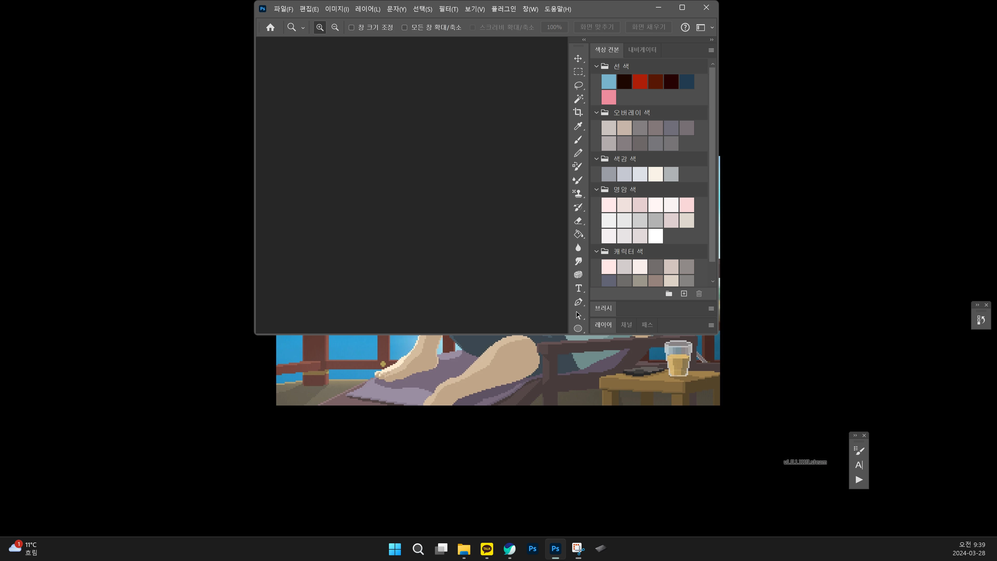
Task: Open the workspace switcher dropdown arrow
Action: pyautogui.click(x=712, y=28)
